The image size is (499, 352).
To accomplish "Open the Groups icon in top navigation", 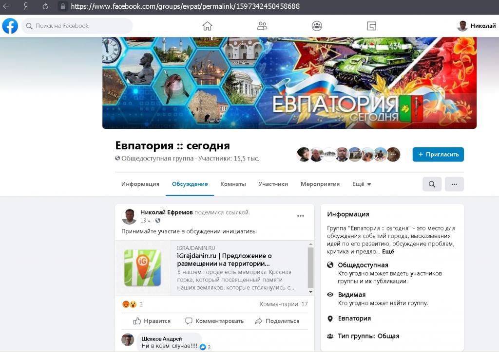I will tap(317, 26).
